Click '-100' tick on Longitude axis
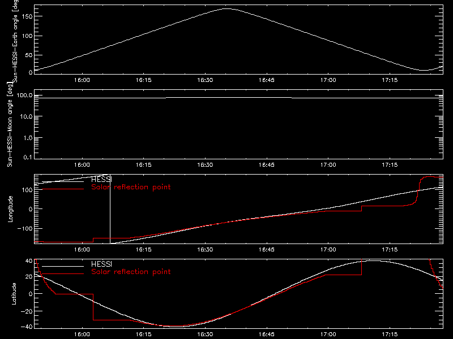The image size is (453, 339). [25, 228]
